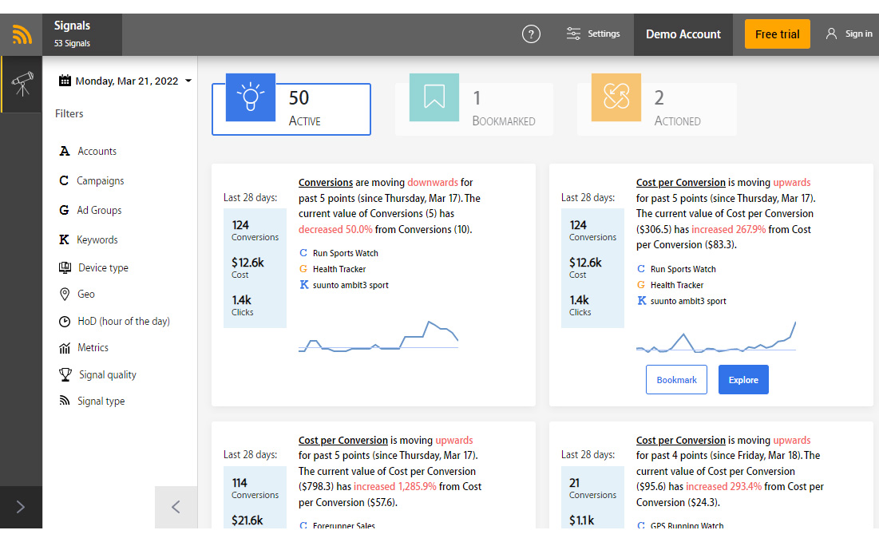Open the Monday, Mar 21, 2022 date dropdown

pos(125,81)
